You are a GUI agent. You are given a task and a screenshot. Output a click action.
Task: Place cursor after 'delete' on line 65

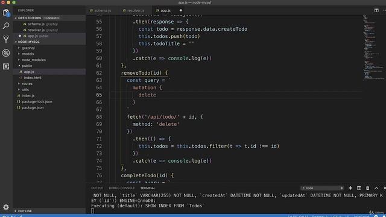pos(156,95)
